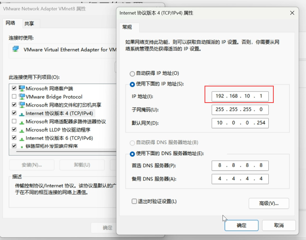Confirm IPv4 settings with 确定 button

(x=241, y=225)
